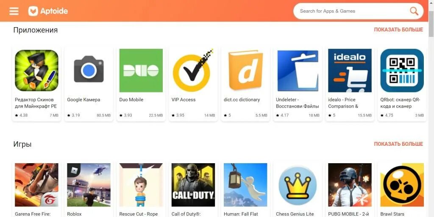Select the VIP Access checkmark icon
Viewport: 434px width, 217px height.
point(193,70)
